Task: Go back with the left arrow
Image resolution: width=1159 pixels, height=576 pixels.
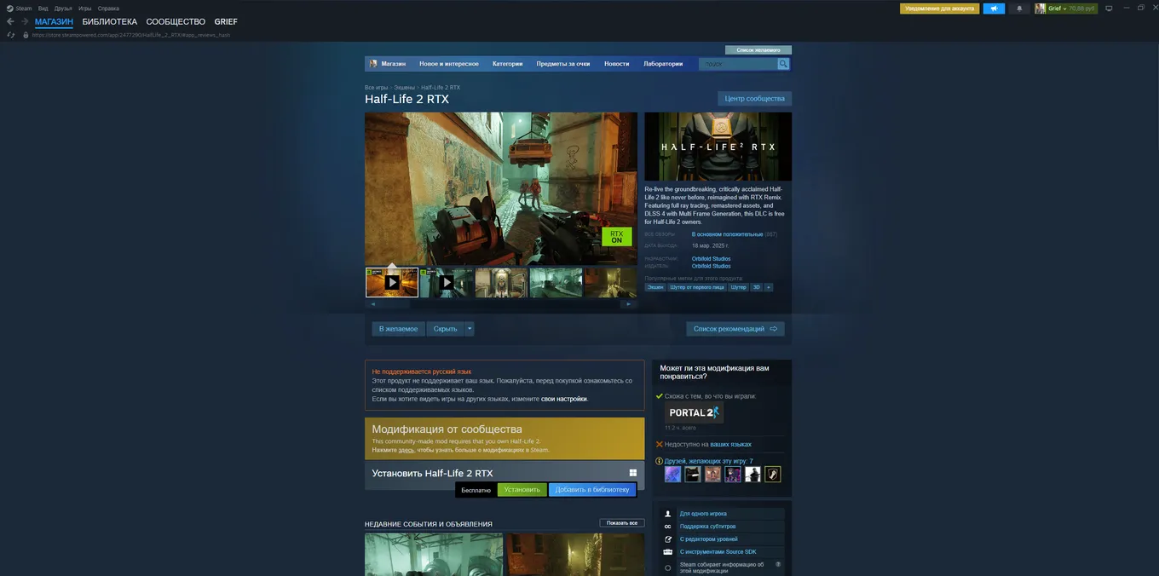Action: pyautogui.click(x=10, y=21)
